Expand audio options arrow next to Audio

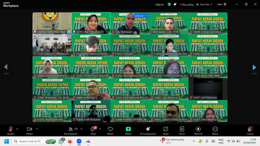[17, 129]
